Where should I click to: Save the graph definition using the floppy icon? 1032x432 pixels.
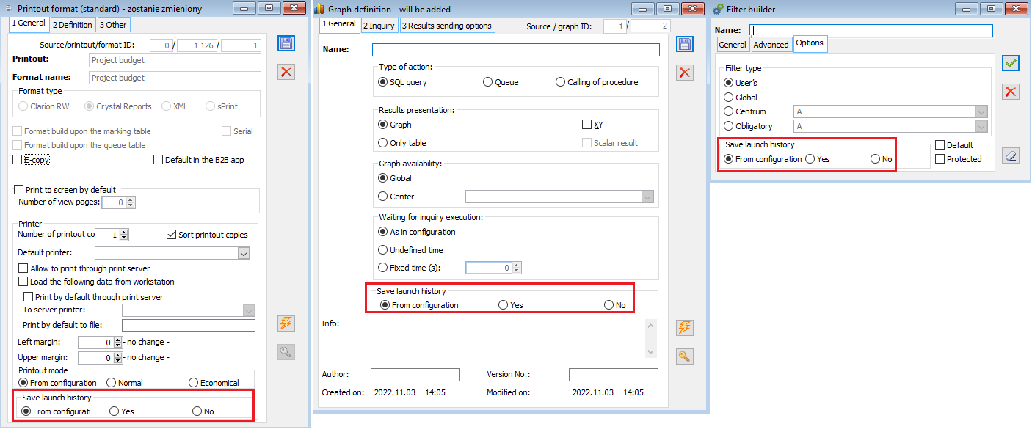(x=684, y=44)
